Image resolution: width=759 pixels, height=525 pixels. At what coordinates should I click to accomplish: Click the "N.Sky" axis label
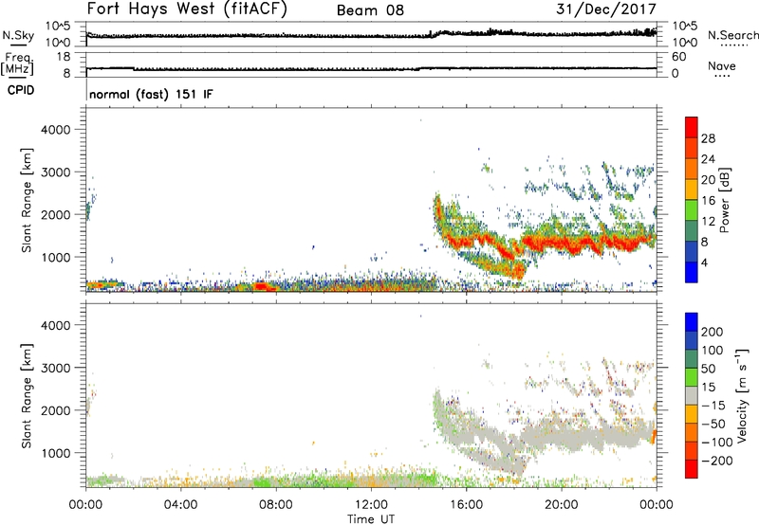tap(18, 35)
